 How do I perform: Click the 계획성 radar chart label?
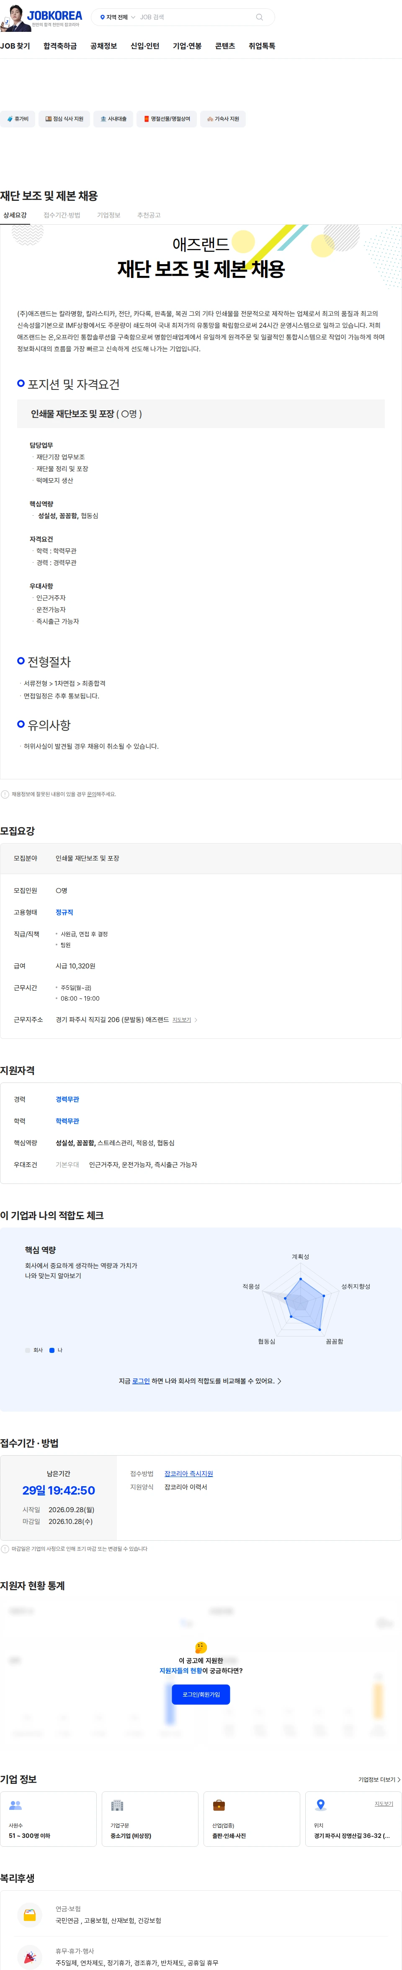coord(300,1256)
